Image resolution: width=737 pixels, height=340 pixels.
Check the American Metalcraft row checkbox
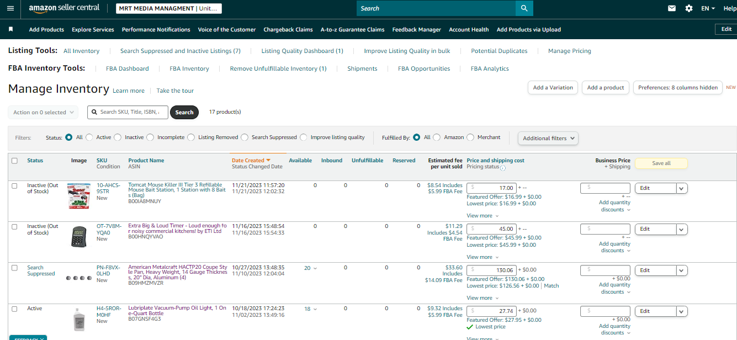tap(14, 268)
